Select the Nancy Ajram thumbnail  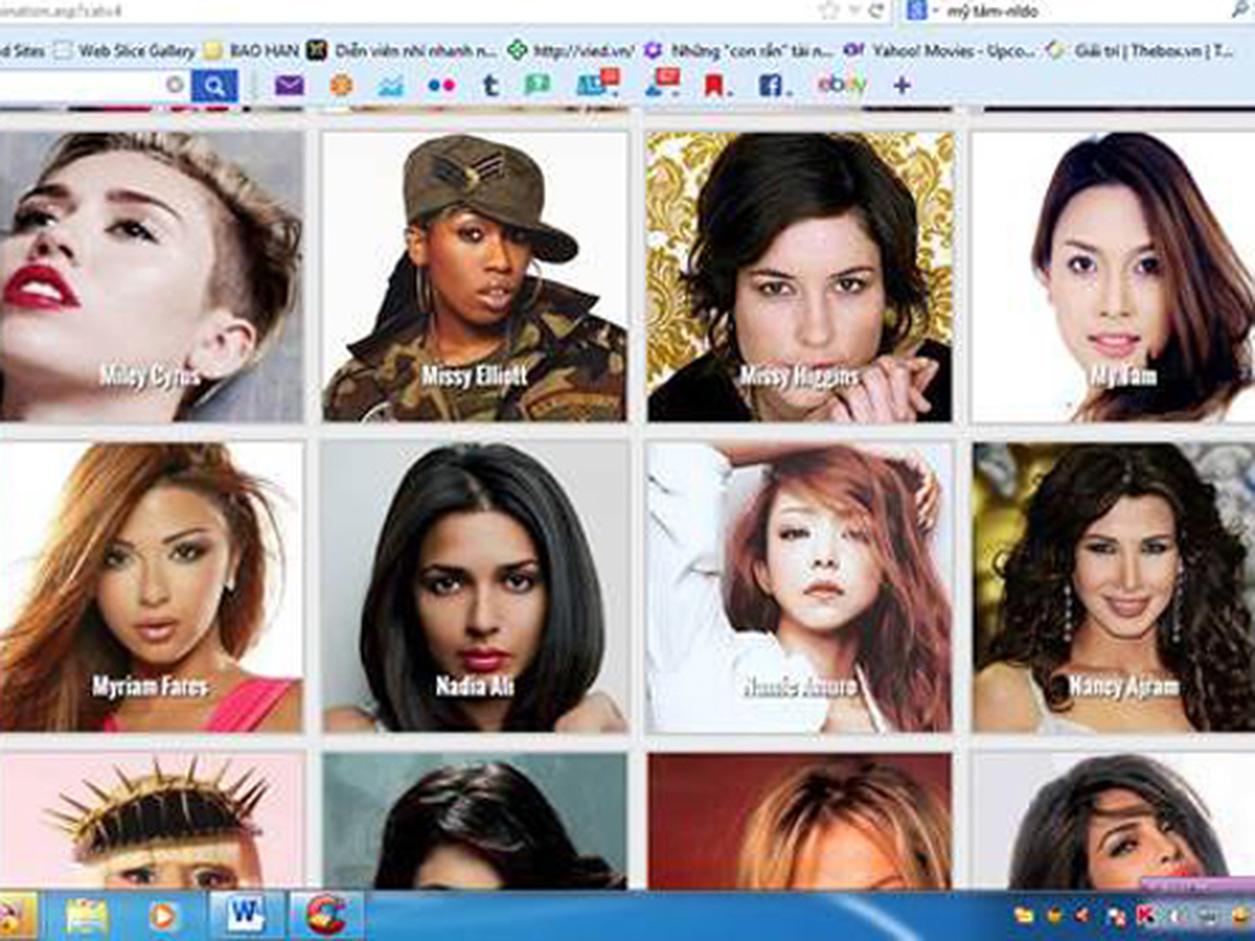tap(1113, 587)
